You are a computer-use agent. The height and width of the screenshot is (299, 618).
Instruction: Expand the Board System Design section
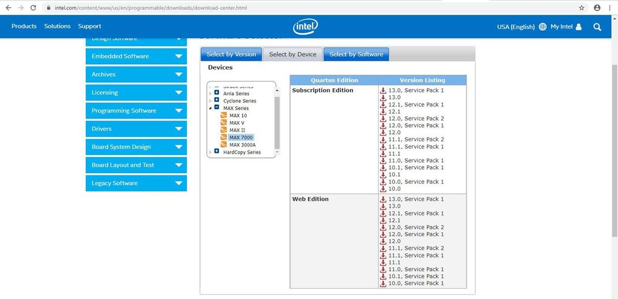click(136, 147)
